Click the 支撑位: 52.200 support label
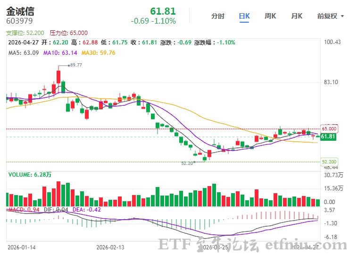 coord(25,33)
